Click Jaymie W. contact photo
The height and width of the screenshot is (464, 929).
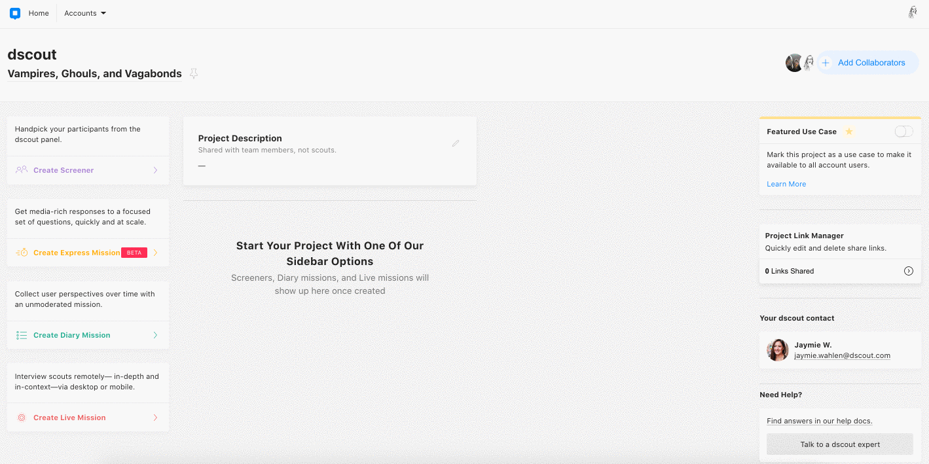point(777,350)
